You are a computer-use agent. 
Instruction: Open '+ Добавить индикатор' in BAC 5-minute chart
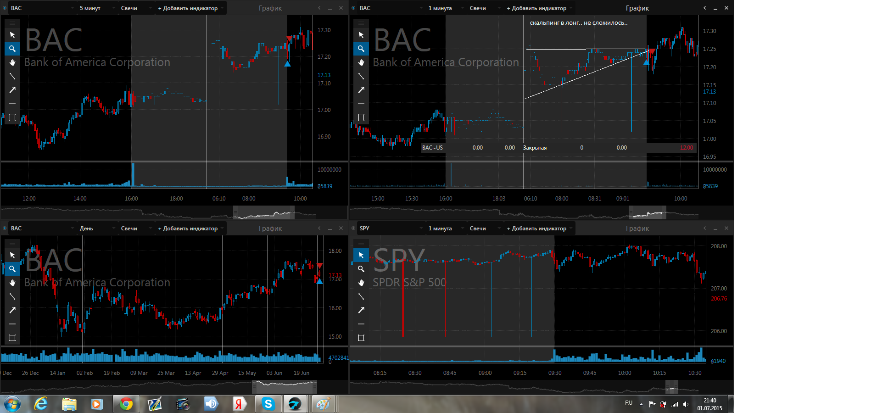point(190,8)
